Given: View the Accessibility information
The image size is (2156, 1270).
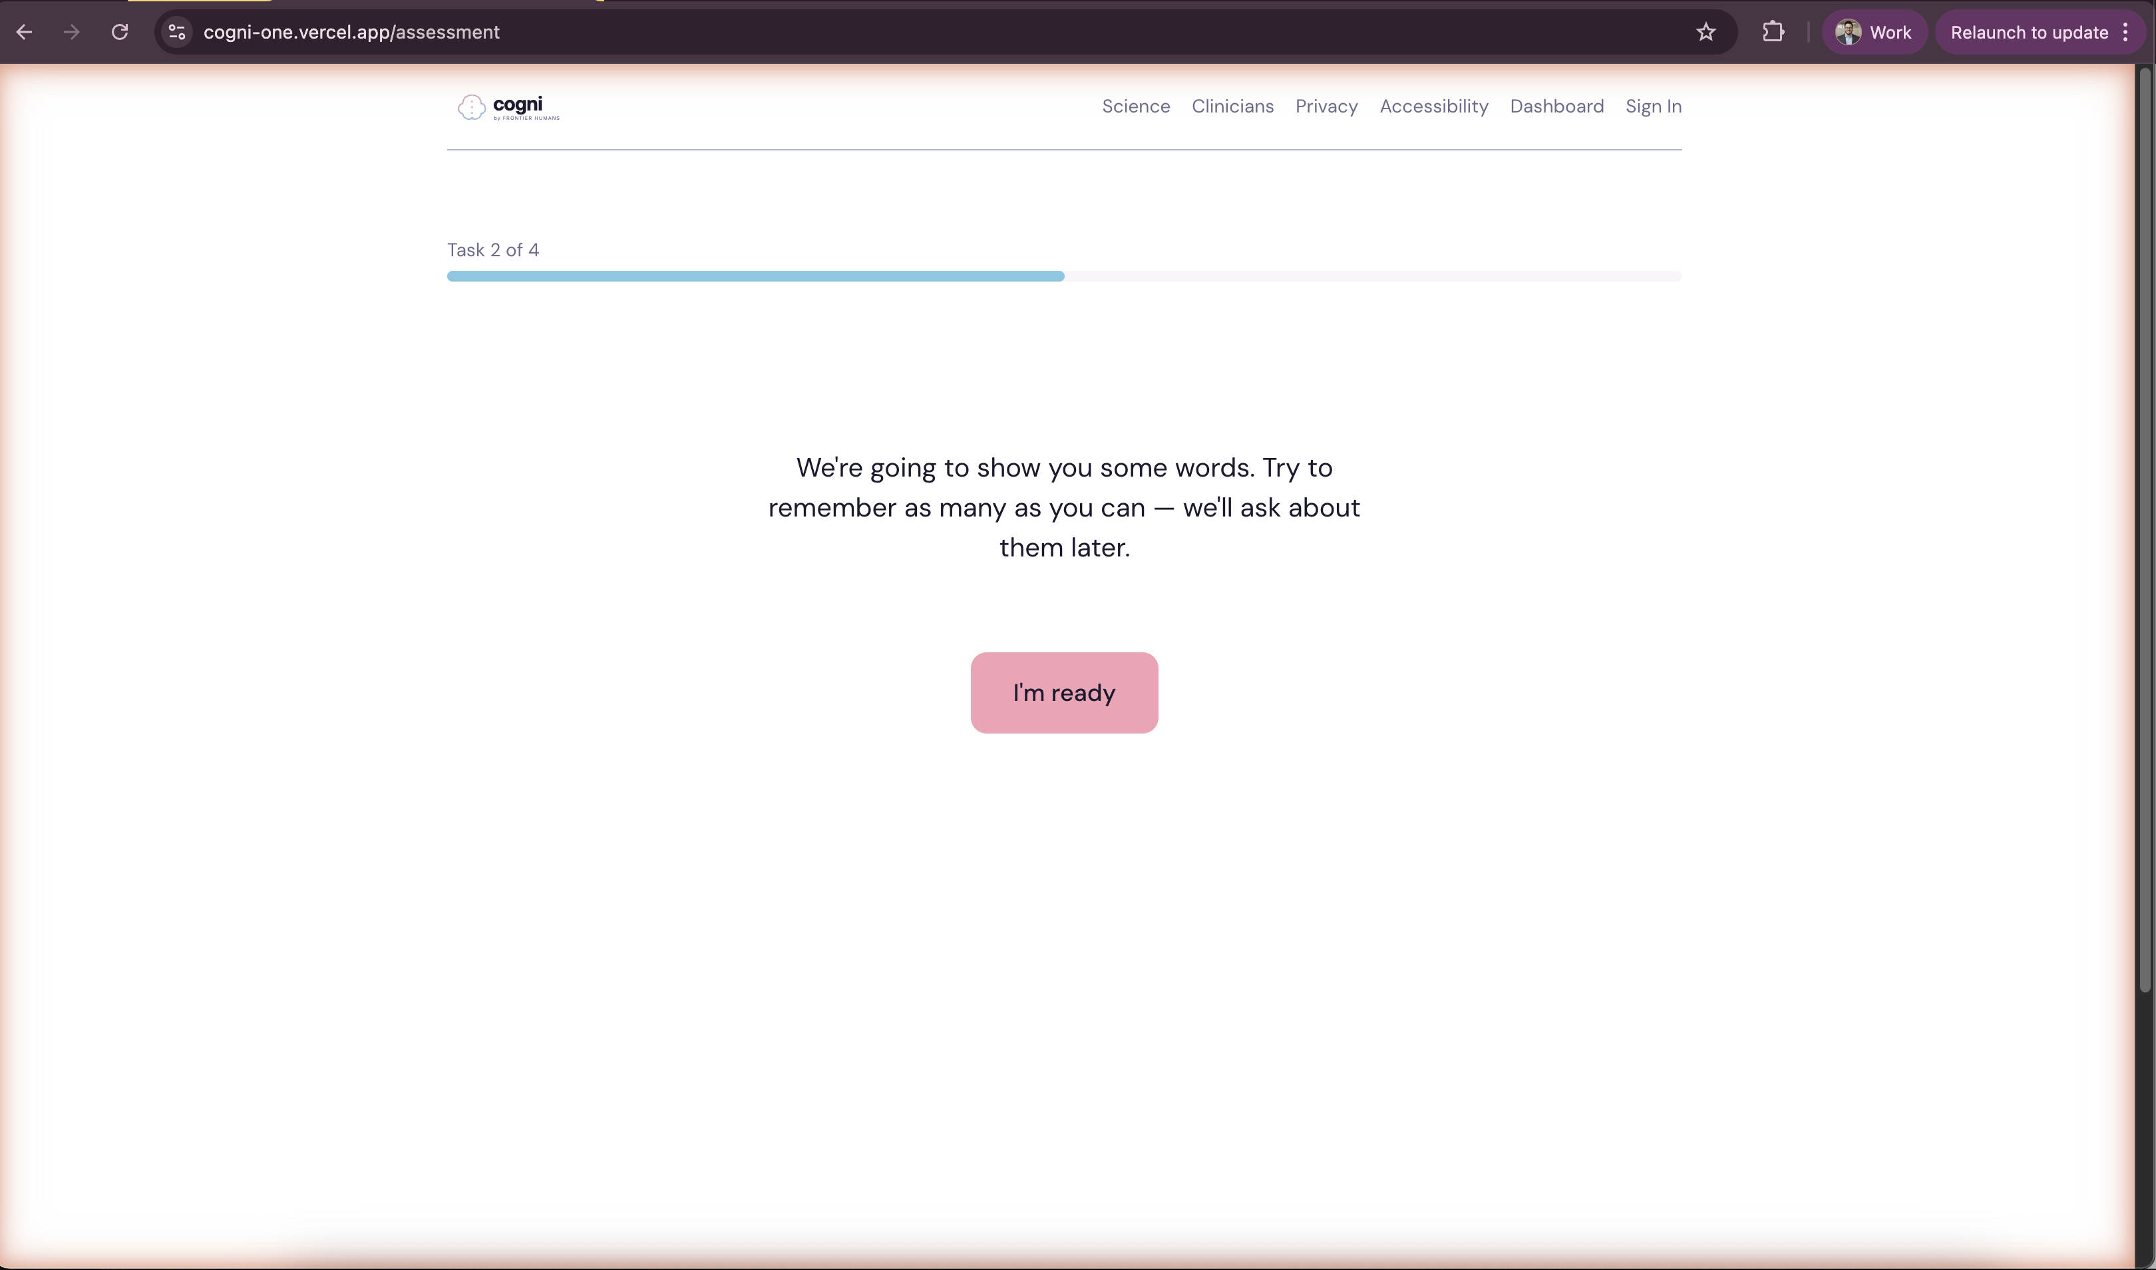Looking at the screenshot, I should click(x=1434, y=106).
